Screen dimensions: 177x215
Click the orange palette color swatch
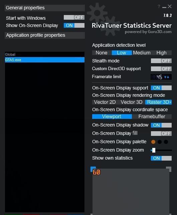[153, 142]
